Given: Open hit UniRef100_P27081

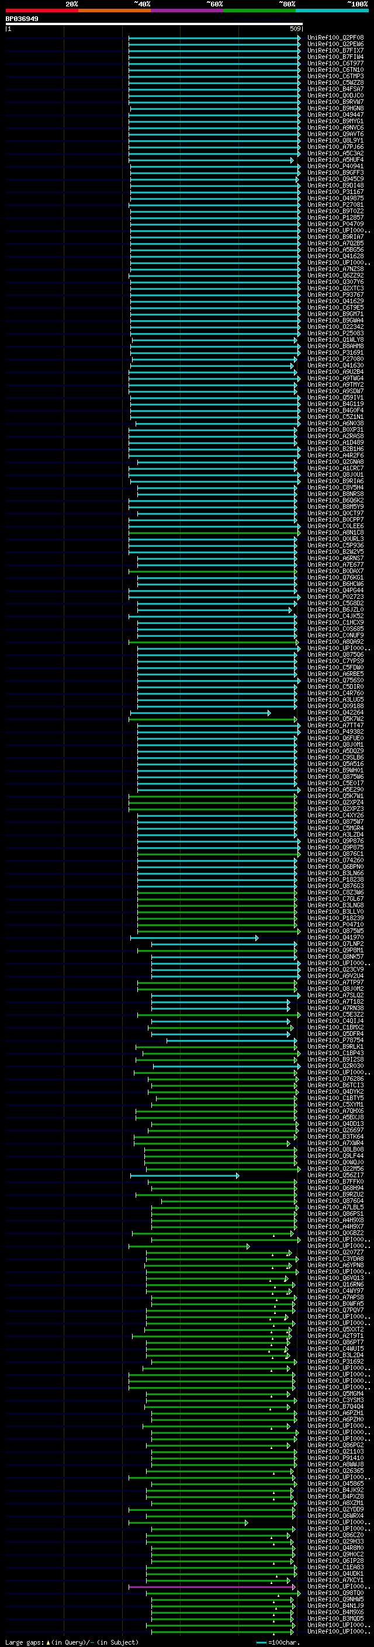Looking at the screenshot, I should tap(335, 204).
